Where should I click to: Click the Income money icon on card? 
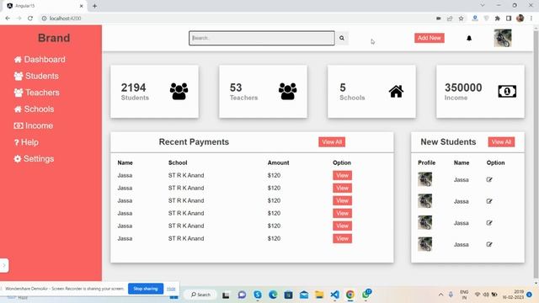(507, 92)
